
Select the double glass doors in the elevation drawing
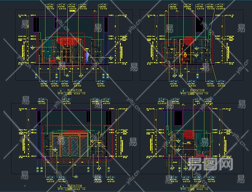(x=70, y=147)
